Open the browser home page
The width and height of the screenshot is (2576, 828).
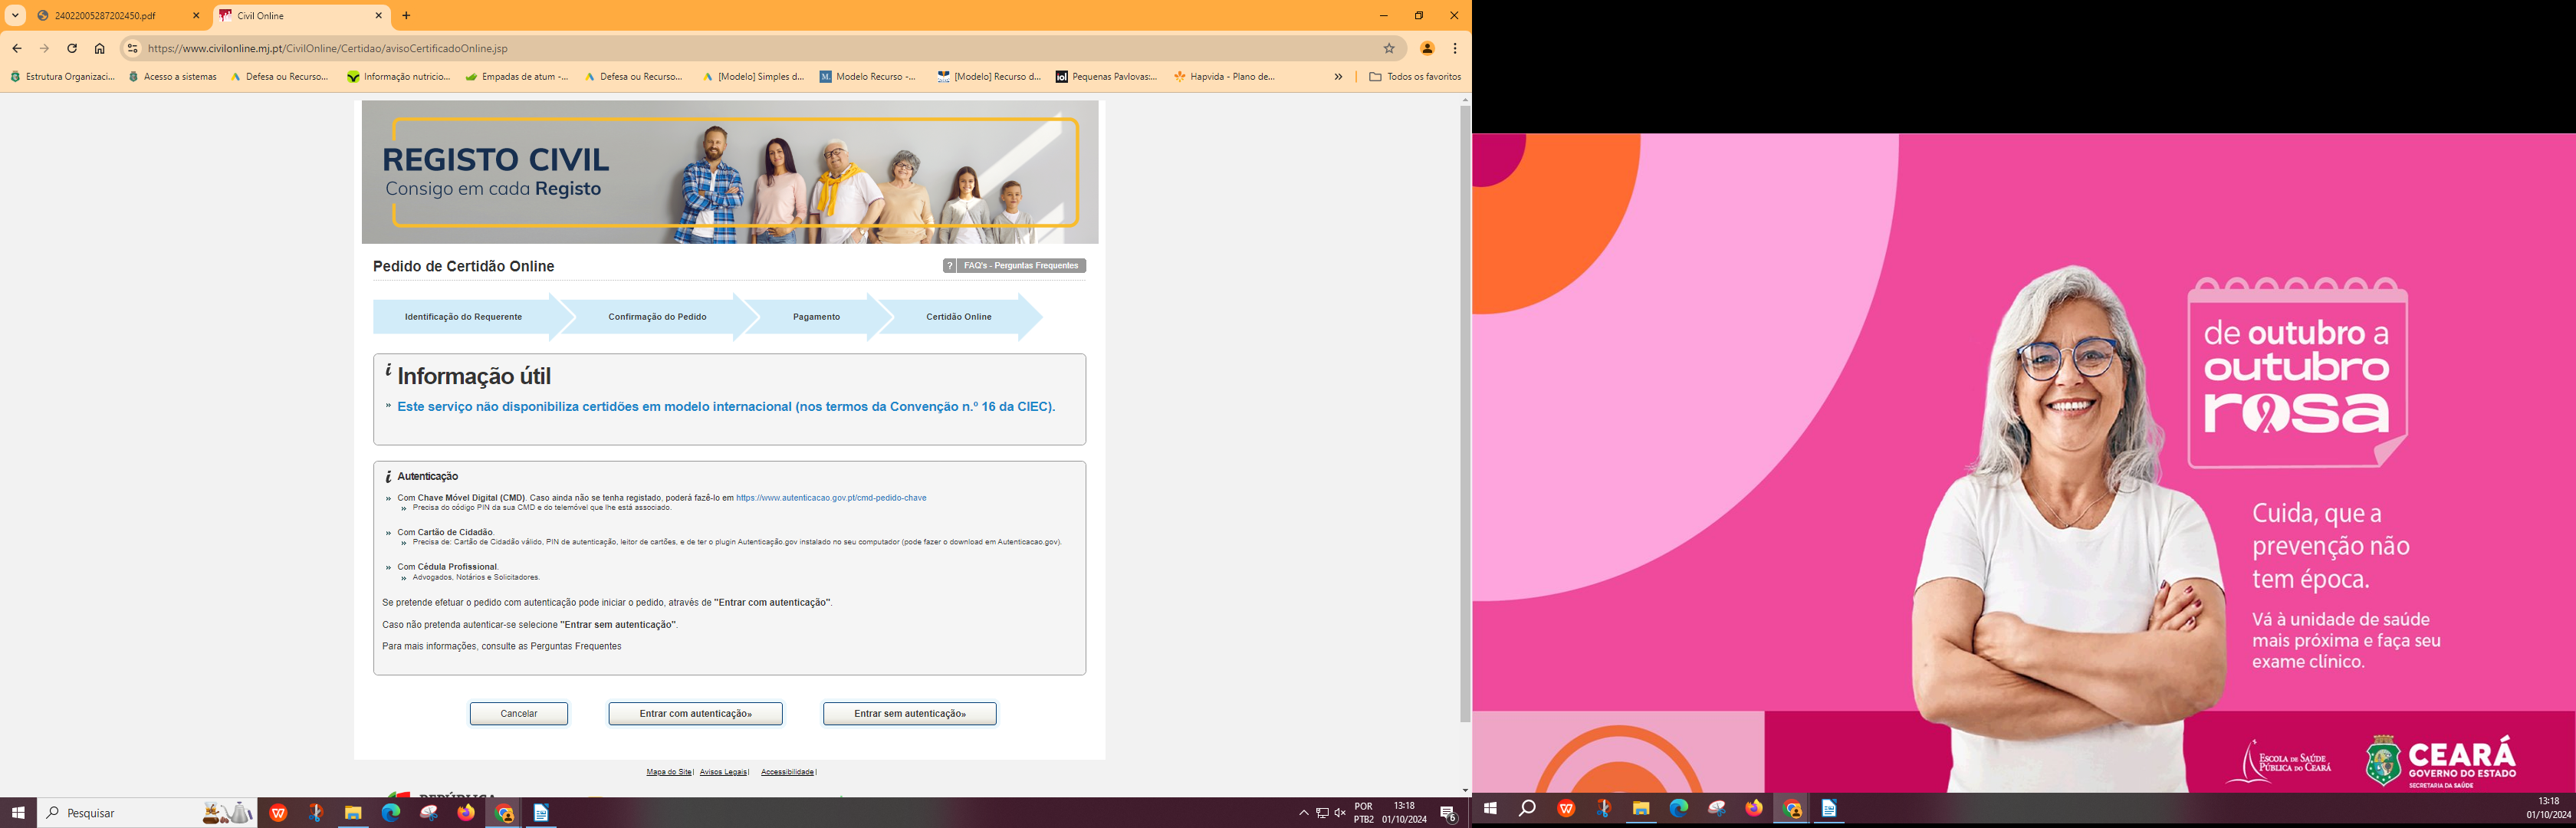tap(100, 48)
